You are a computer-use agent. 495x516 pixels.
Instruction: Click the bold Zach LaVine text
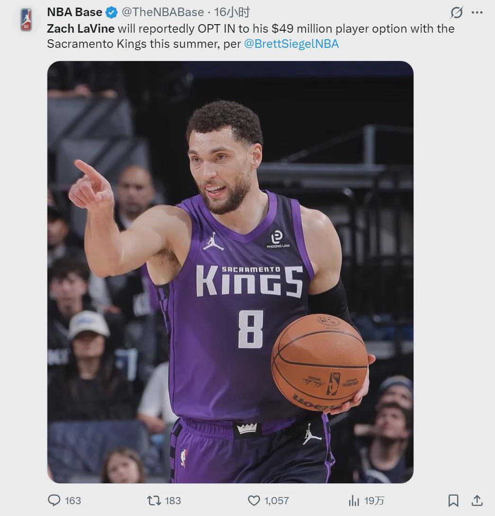(x=81, y=28)
